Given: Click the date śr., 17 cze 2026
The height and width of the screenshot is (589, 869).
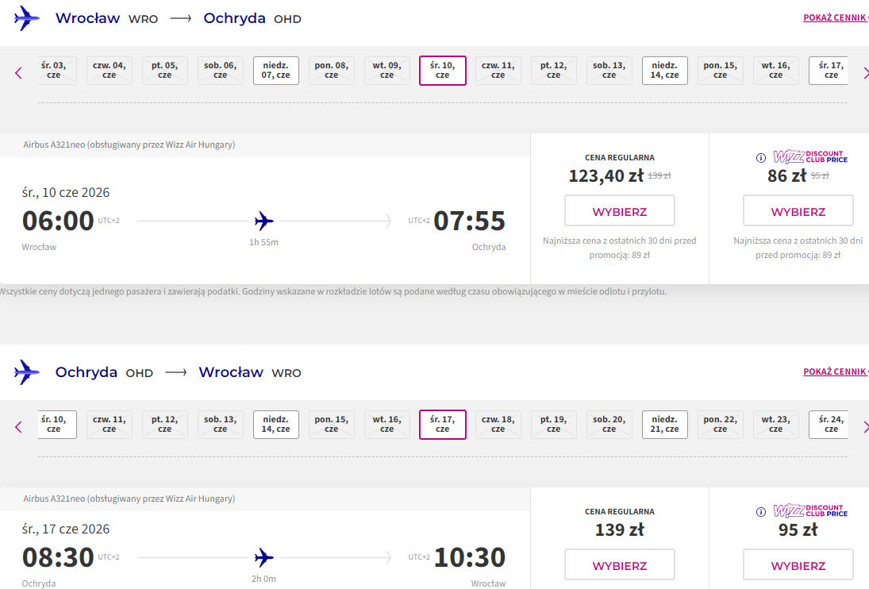Looking at the screenshot, I should [66, 529].
